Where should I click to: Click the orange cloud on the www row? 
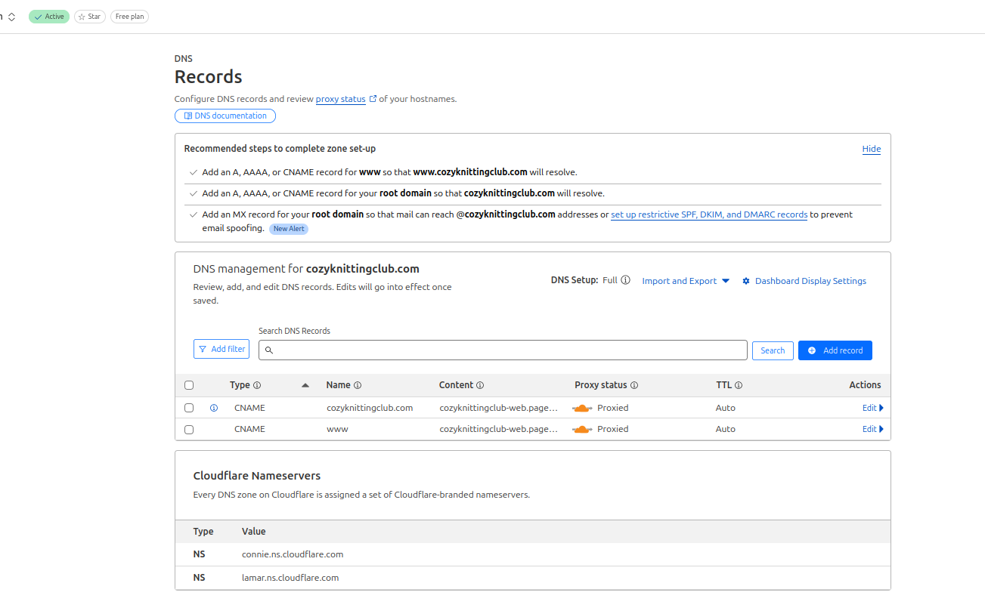(x=582, y=429)
